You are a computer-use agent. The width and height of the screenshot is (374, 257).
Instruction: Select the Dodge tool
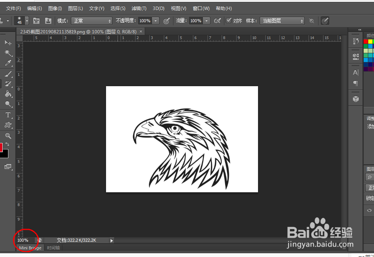(8, 104)
